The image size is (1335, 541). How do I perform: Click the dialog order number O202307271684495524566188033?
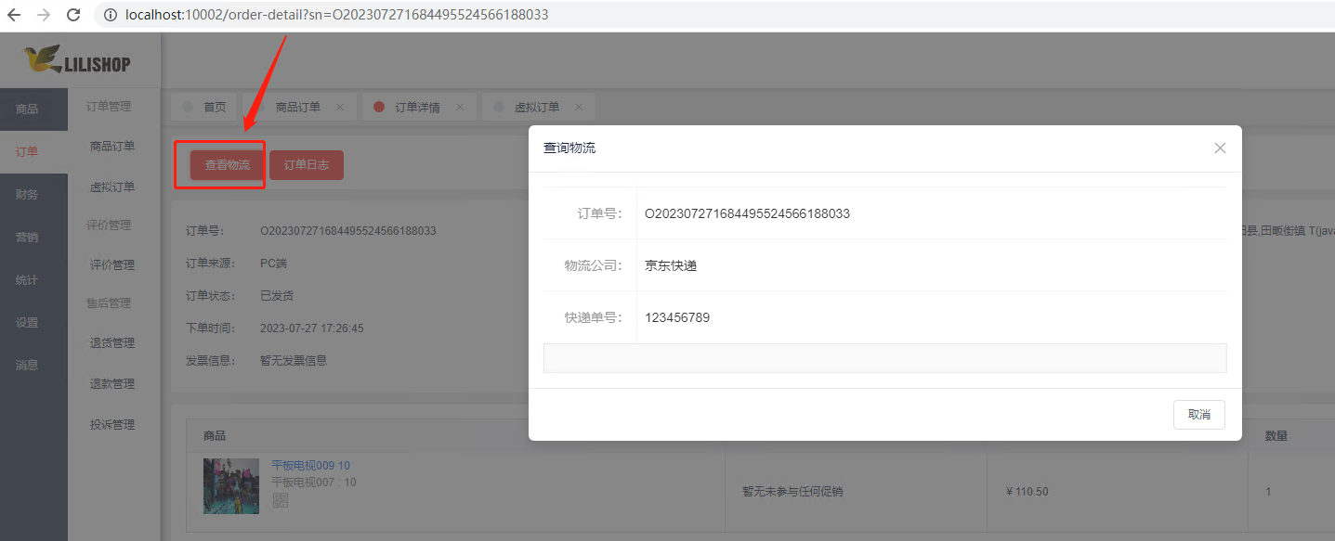(x=748, y=213)
